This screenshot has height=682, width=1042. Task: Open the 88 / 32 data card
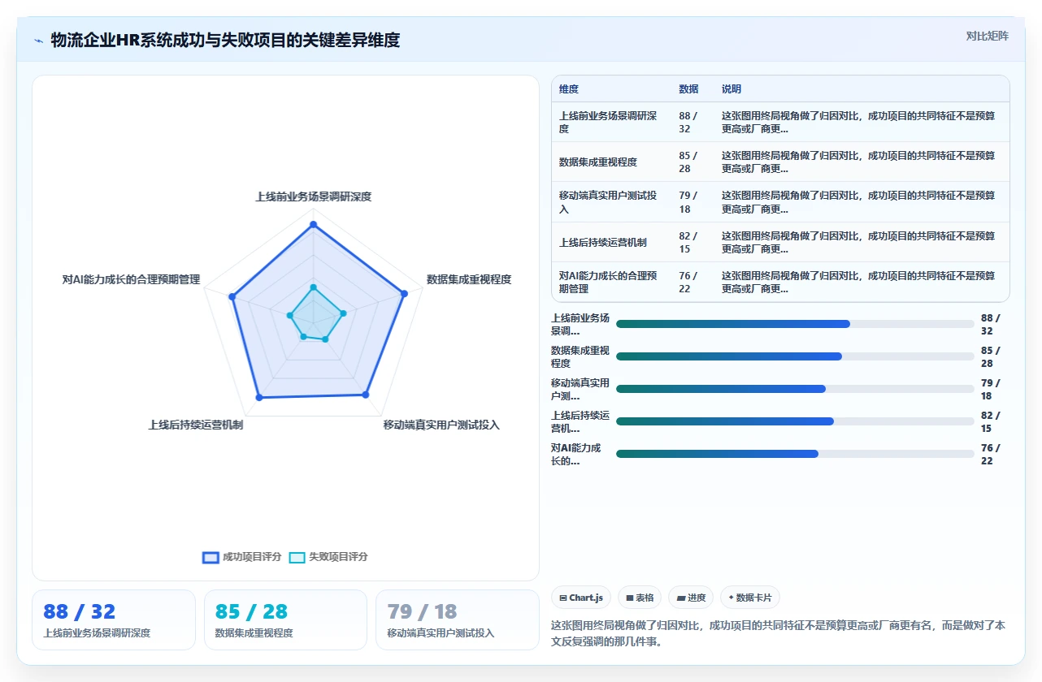pyautogui.click(x=114, y=619)
